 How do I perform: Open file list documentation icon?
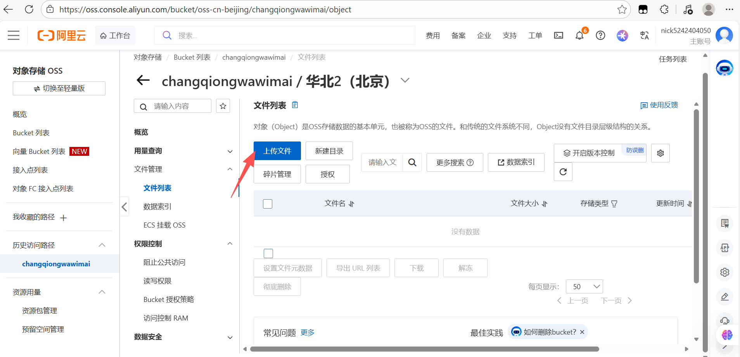[295, 105]
